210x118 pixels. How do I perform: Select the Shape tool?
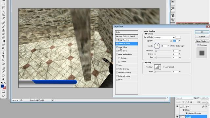click(x=3, y=64)
